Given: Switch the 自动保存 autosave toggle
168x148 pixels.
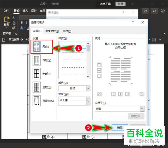Looking at the screenshot, I should pyautogui.click(x=25, y=39).
